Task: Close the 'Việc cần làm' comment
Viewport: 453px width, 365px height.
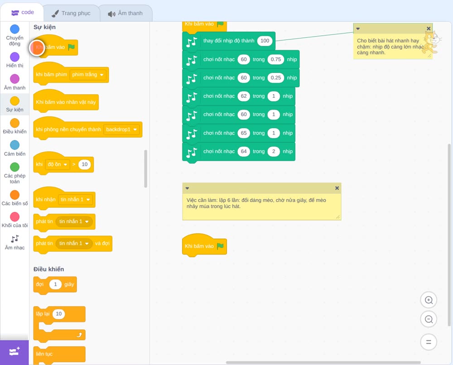Action: tap(337, 188)
